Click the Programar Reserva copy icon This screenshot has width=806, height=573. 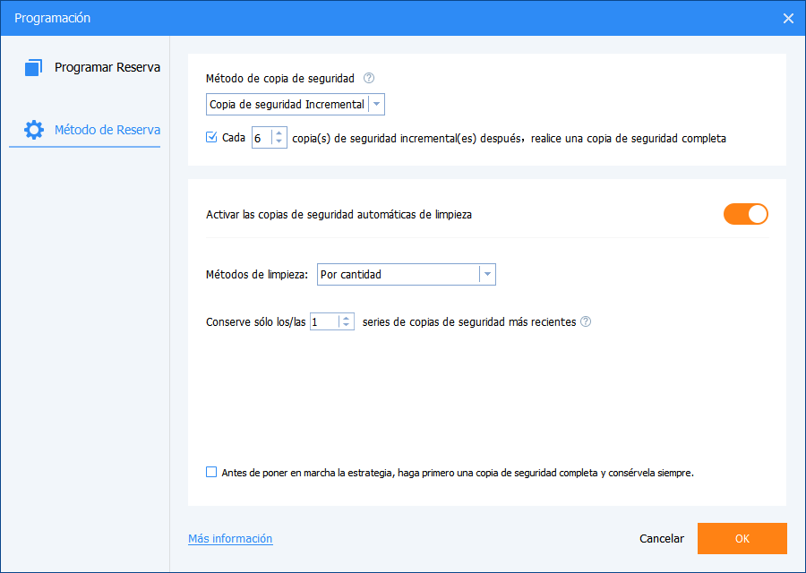coord(33,67)
